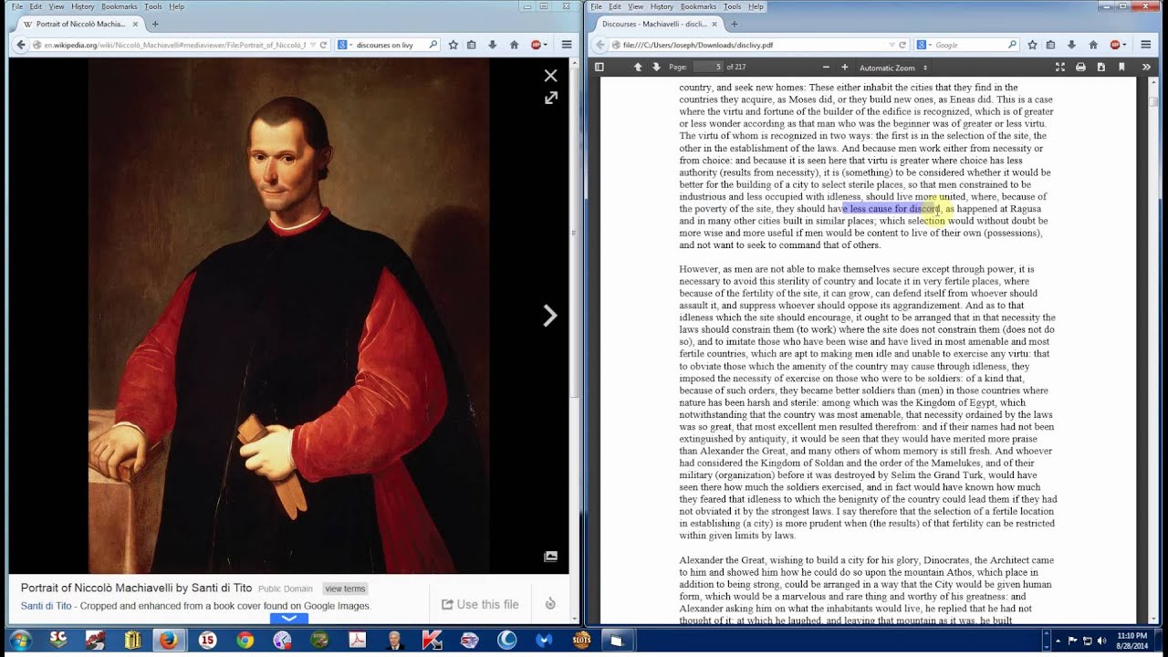Open URL history dropdown in the Wikipedia window
This screenshot has width=1168, height=657.
312,44
